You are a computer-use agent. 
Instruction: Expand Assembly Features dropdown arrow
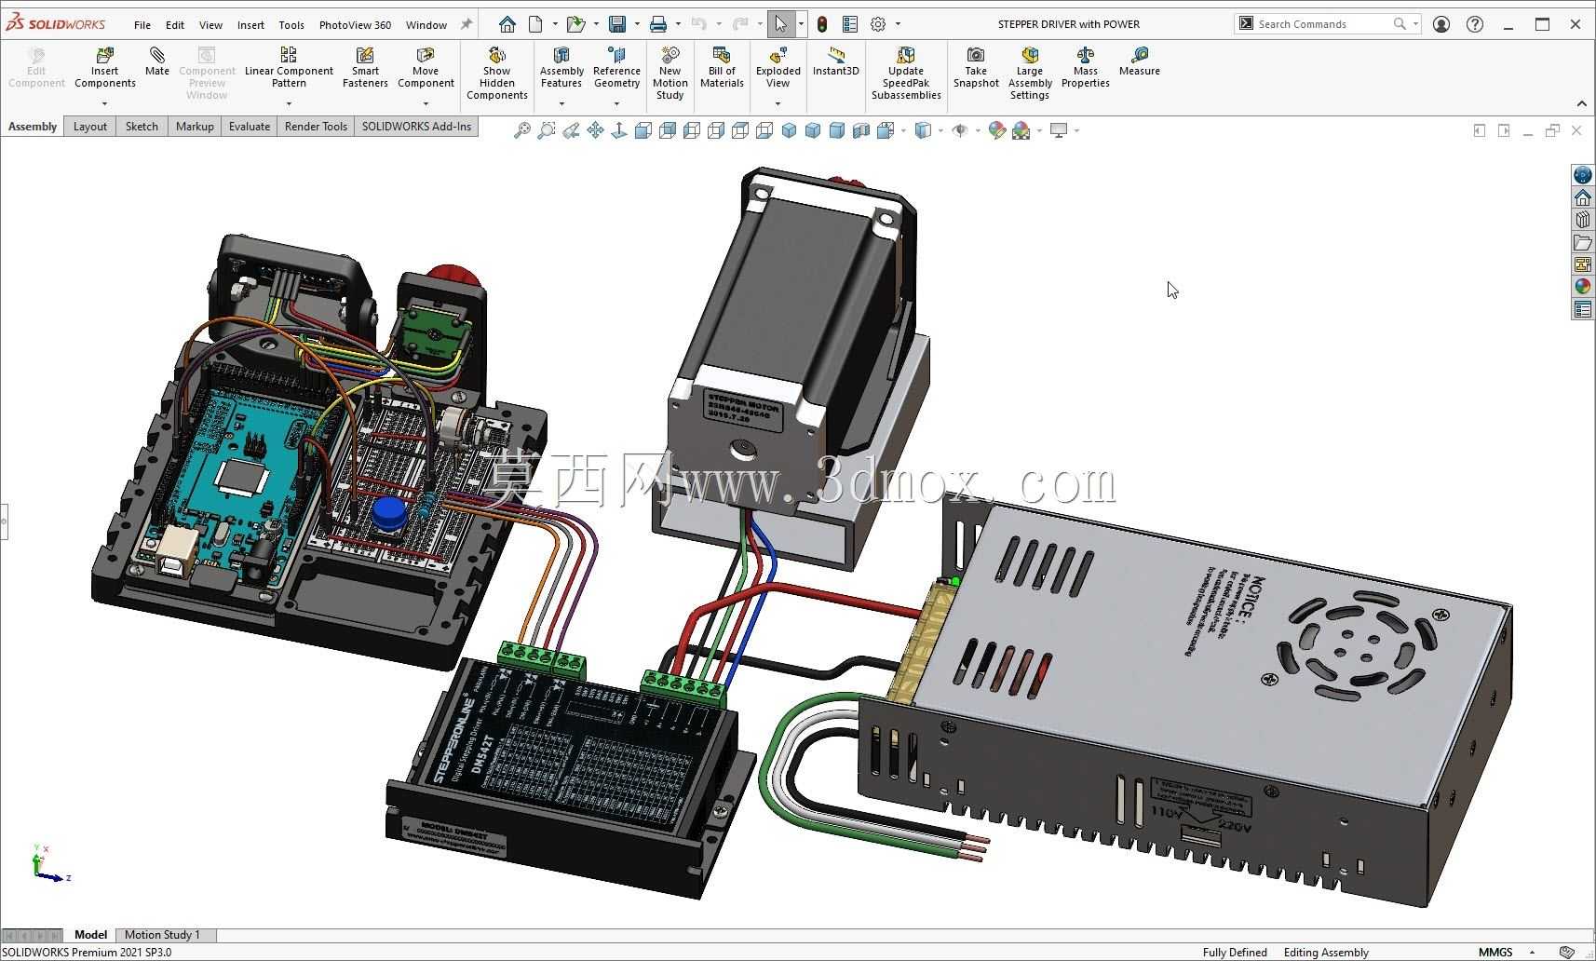(561, 103)
